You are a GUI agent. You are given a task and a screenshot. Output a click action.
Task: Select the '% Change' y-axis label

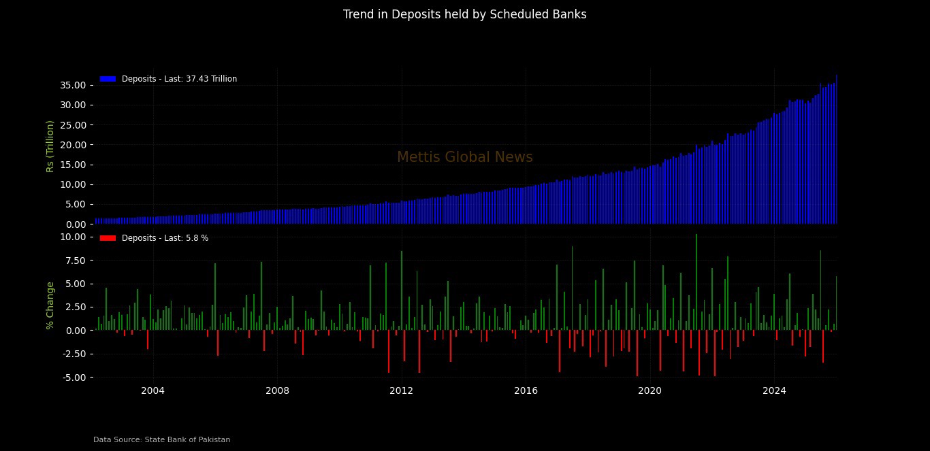pos(50,305)
